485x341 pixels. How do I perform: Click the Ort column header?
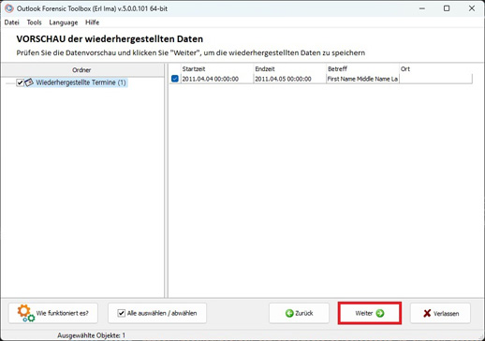(x=435, y=69)
